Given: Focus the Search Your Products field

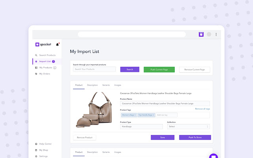Looking at the screenshot, I should pos(94,69).
